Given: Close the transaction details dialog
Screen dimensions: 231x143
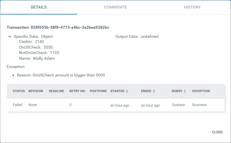Looking at the screenshot, I should (217, 132).
